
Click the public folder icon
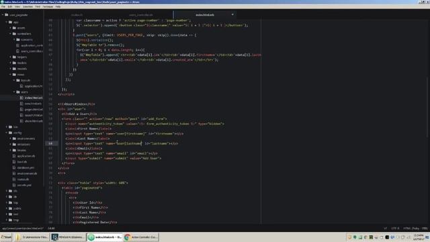[11, 208]
